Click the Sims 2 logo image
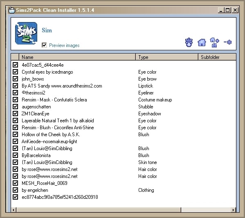 [x=26, y=33]
